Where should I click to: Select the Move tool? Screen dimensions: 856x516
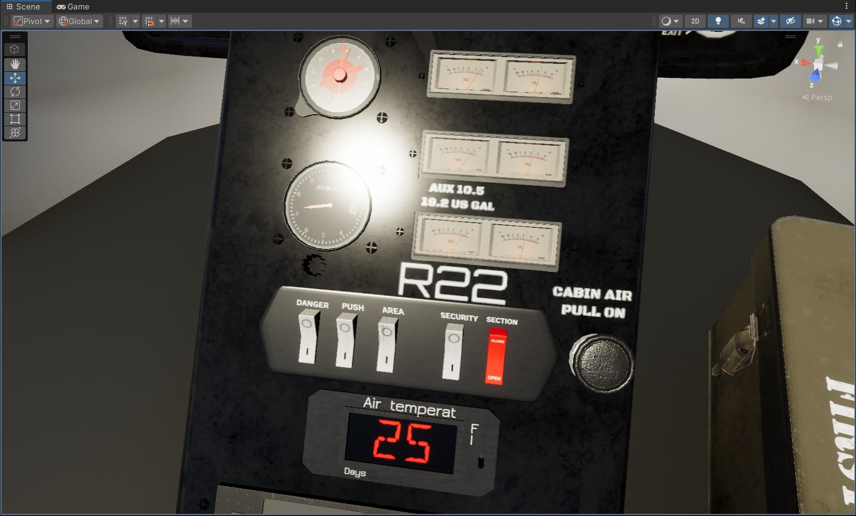point(15,78)
